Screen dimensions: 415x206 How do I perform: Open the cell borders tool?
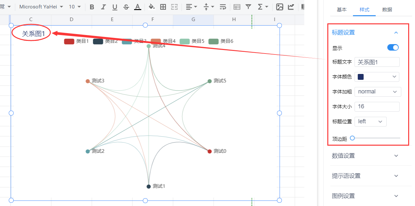point(163,7)
